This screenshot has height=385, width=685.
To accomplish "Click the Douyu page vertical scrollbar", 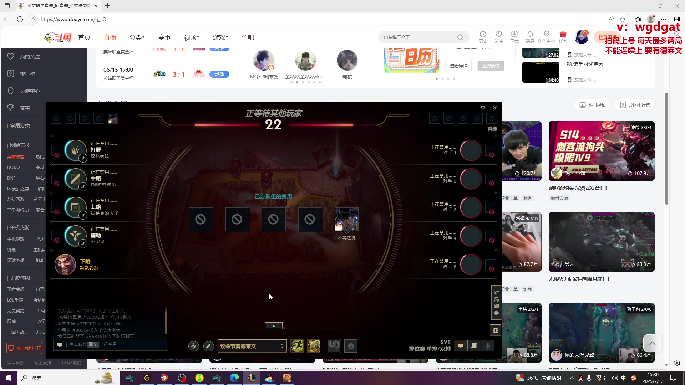I will [666, 149].
